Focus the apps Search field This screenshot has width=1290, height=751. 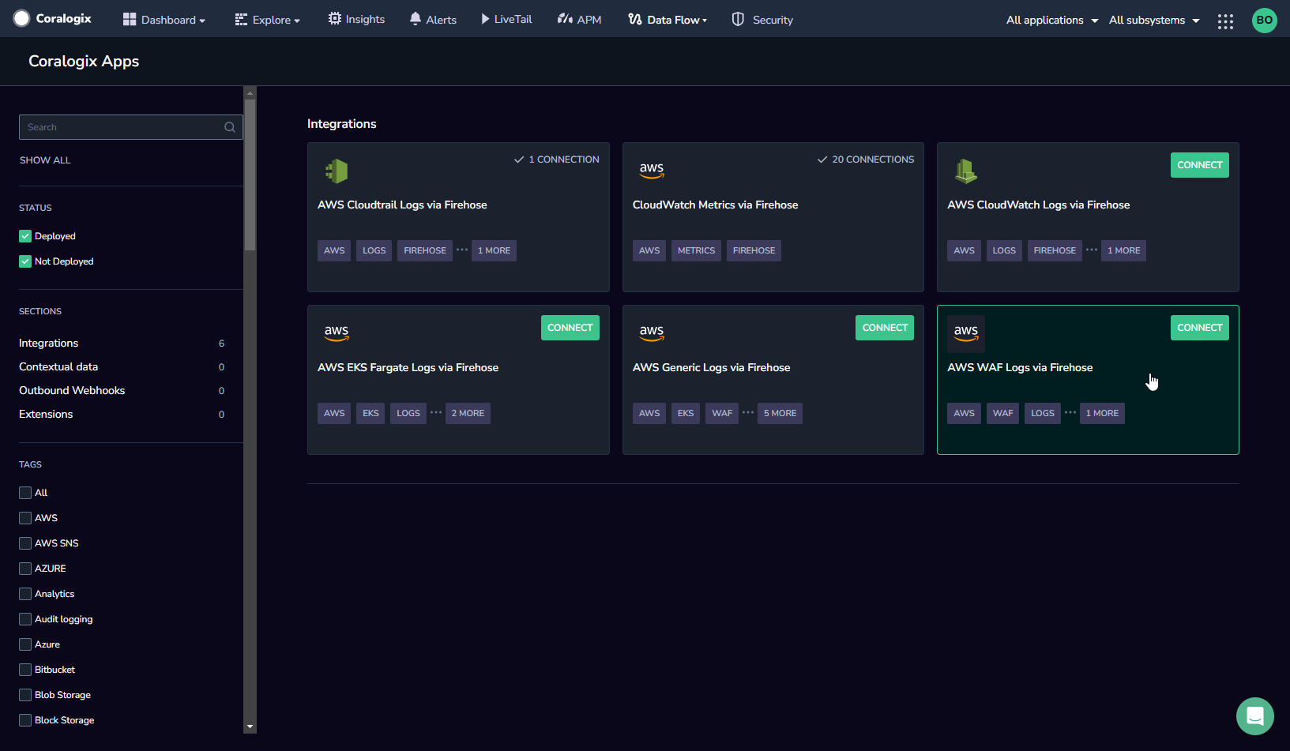click(x=130, y=127)
